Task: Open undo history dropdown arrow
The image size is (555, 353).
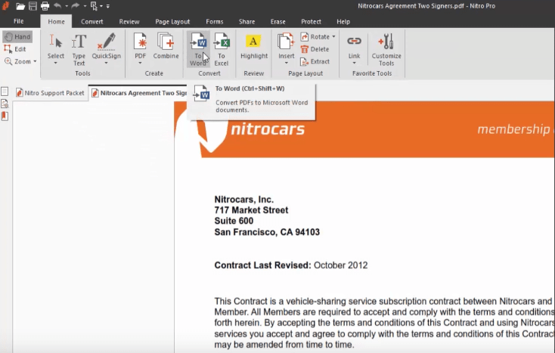Action: 67,6
